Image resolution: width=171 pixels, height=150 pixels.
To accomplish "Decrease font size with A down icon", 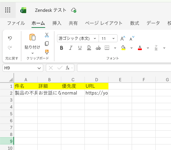I will click(x=132, y=38).
